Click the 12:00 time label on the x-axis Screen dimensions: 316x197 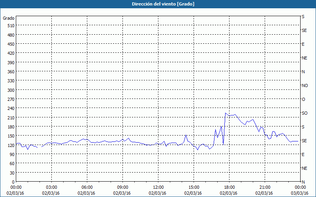point(158,188)
